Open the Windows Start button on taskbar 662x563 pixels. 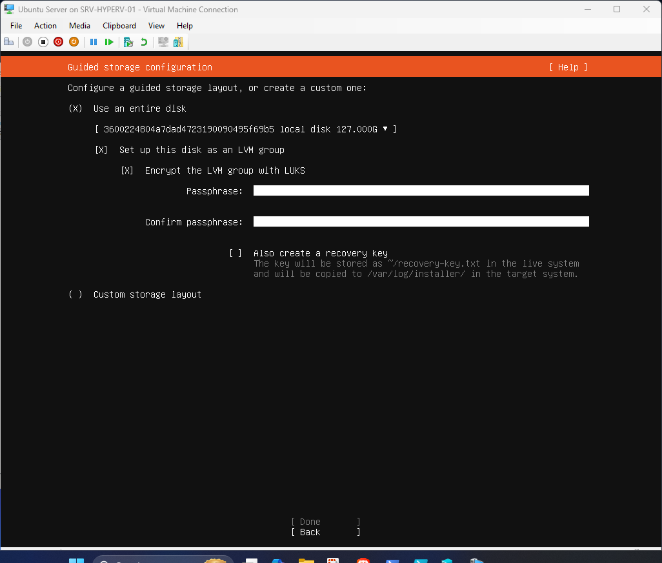[x=77, y=559]
